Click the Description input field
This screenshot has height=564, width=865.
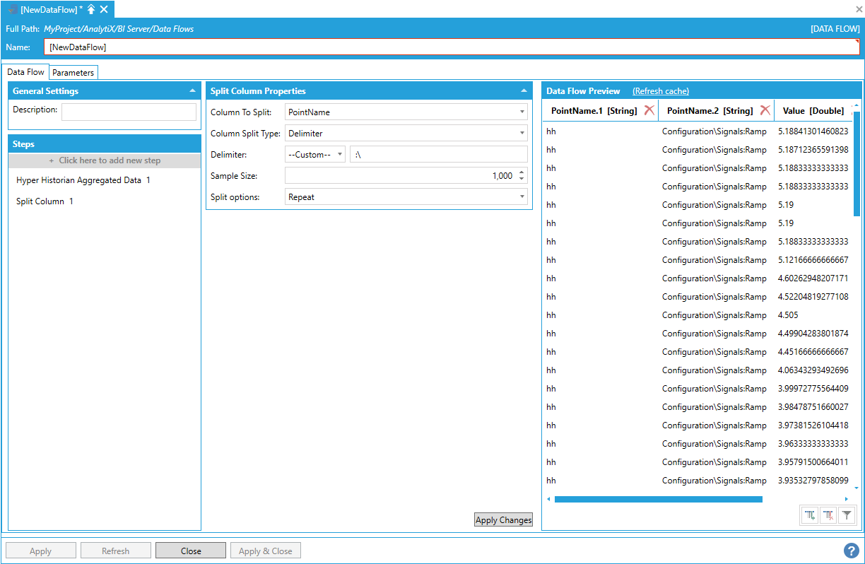129,112
